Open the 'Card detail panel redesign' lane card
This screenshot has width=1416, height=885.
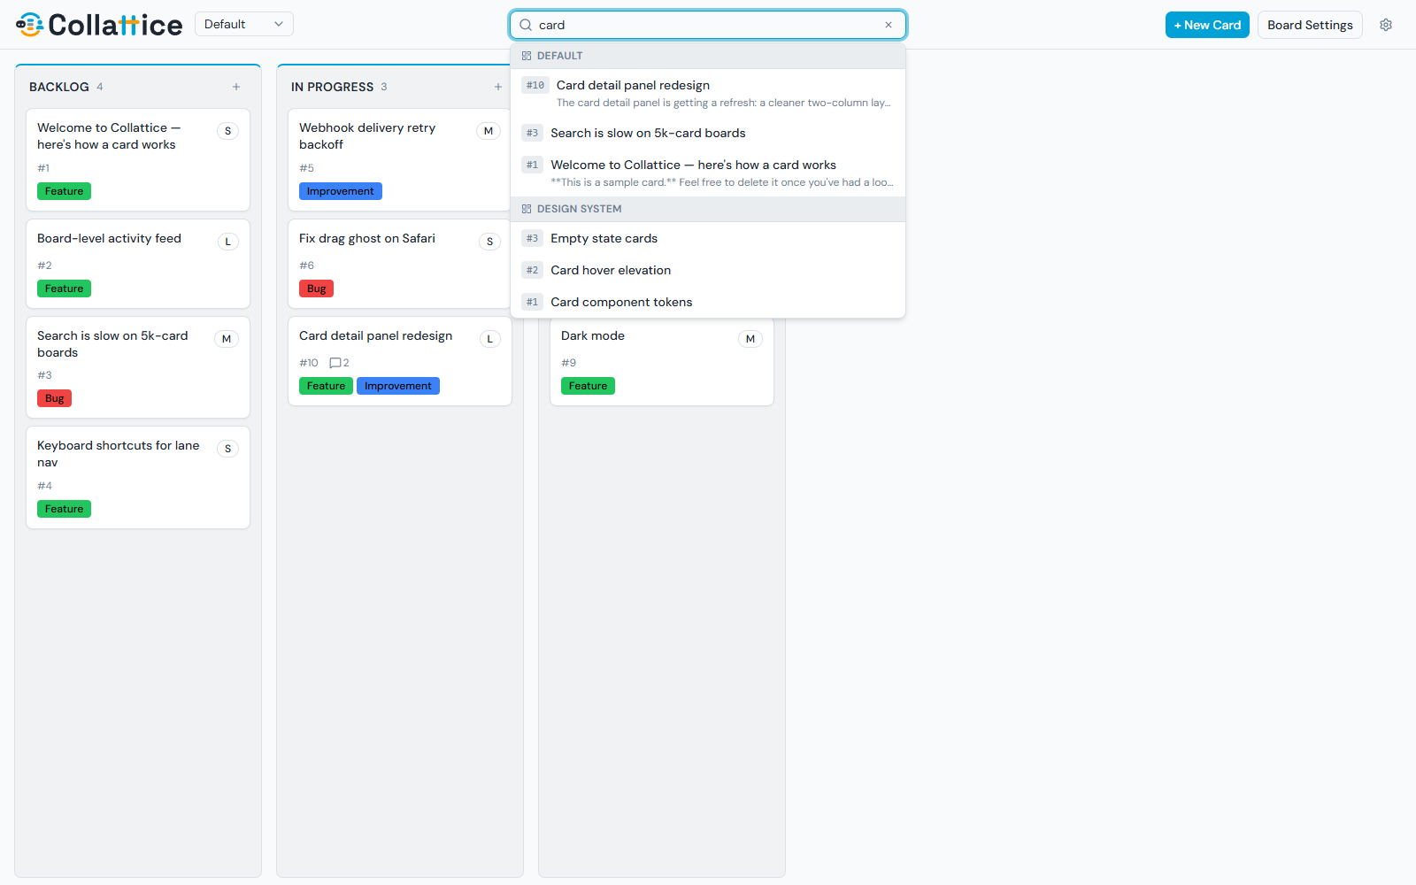pyautogui.click(x=400, y=361)
